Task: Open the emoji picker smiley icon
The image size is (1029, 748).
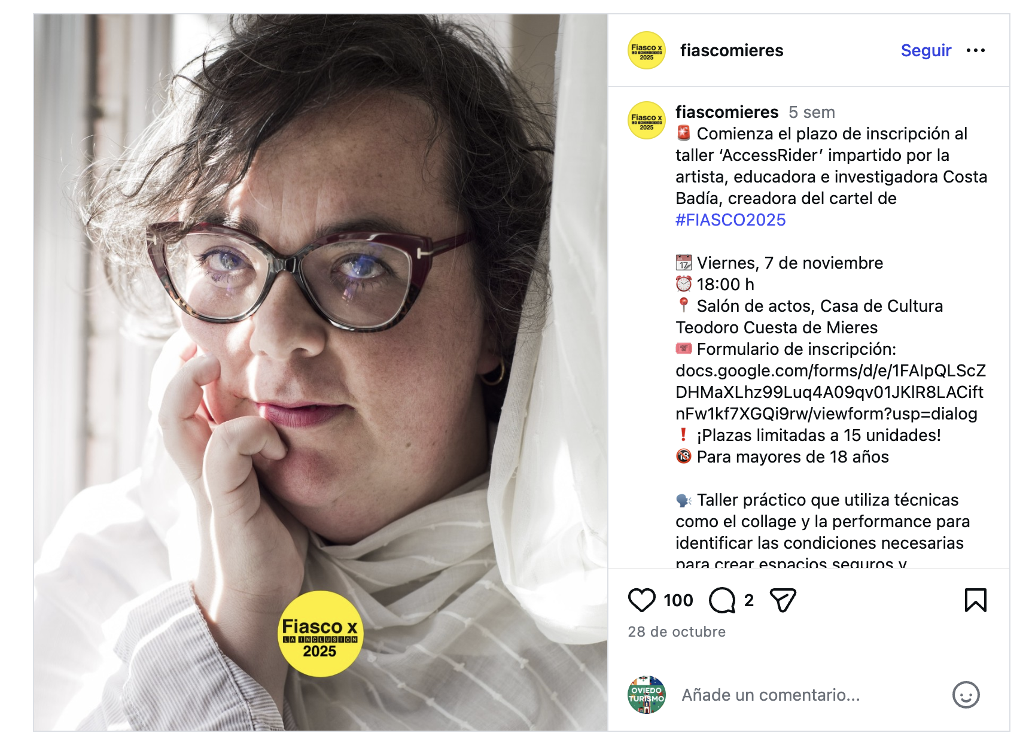Action: [966, 695]
